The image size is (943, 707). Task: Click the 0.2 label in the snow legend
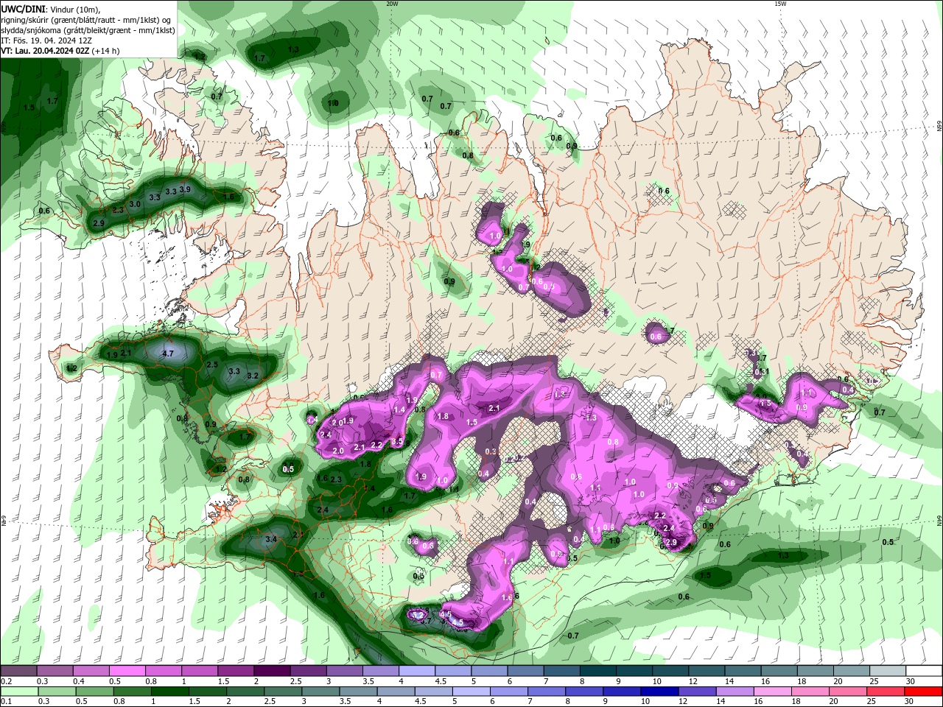click(x=7, y=682)
